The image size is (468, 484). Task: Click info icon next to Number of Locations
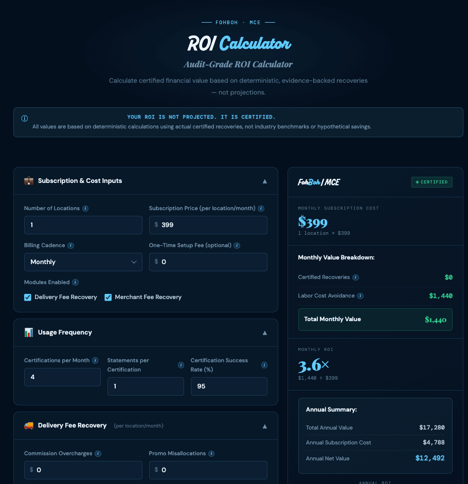tap(85, 209)
